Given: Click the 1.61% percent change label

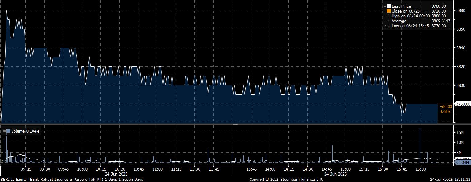Looking at the screenshot, I should [x=445, y=111].
